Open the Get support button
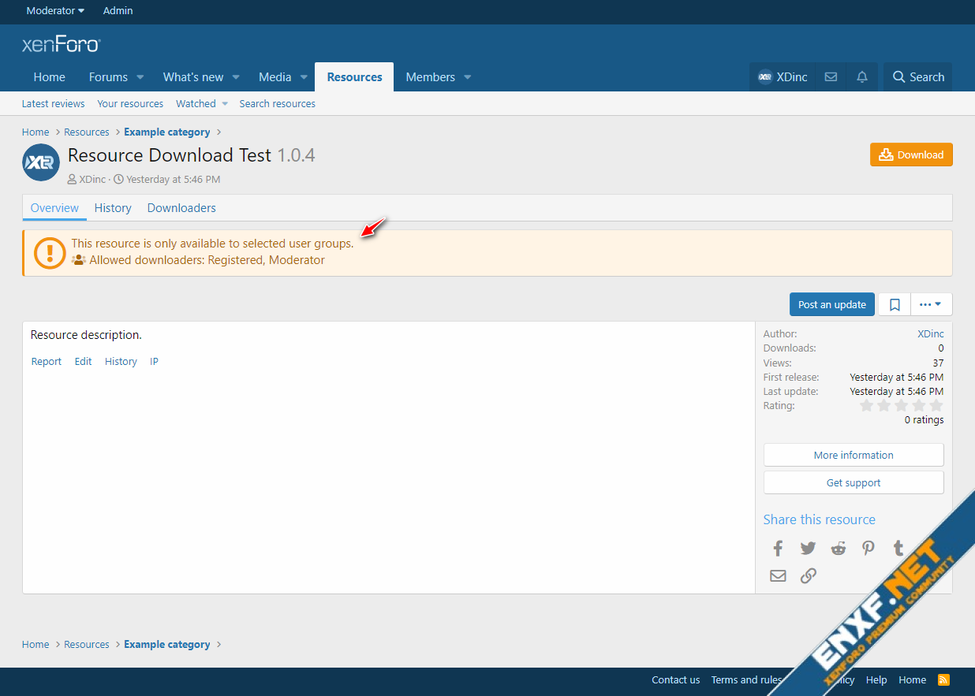The width and height of the screenshot is (975, 696). coord(854,482)
